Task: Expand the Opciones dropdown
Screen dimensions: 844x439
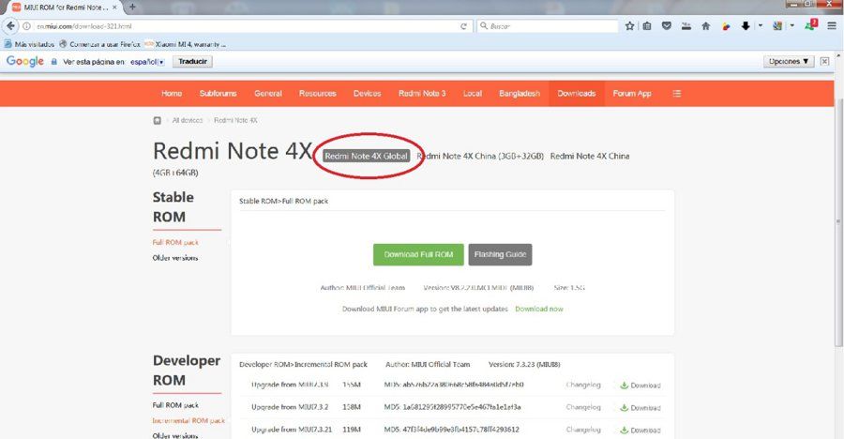Action: coord(789,61)
